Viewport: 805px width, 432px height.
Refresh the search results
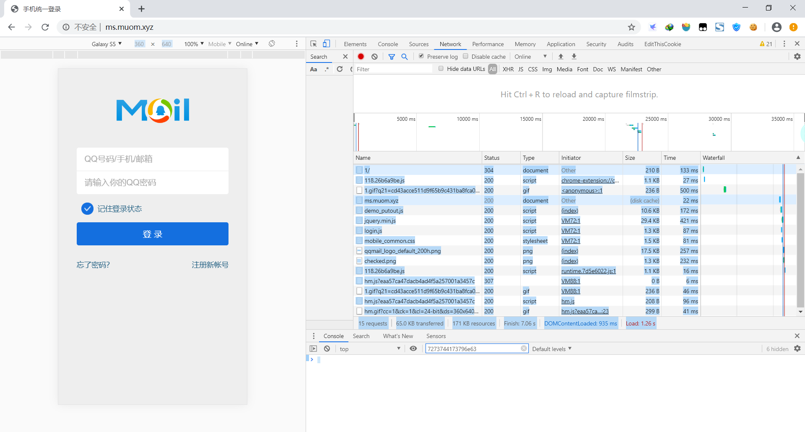tap(340, 69)
